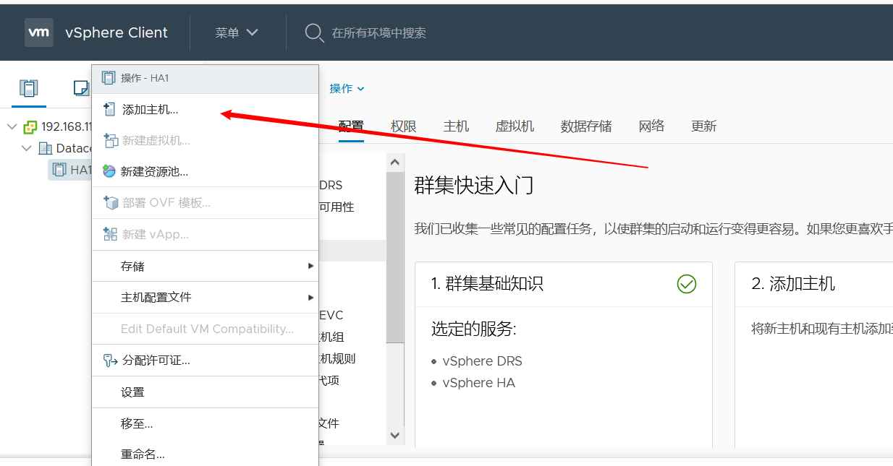
Task: Click the config list scrollbar down arrow
Action: 394,435
